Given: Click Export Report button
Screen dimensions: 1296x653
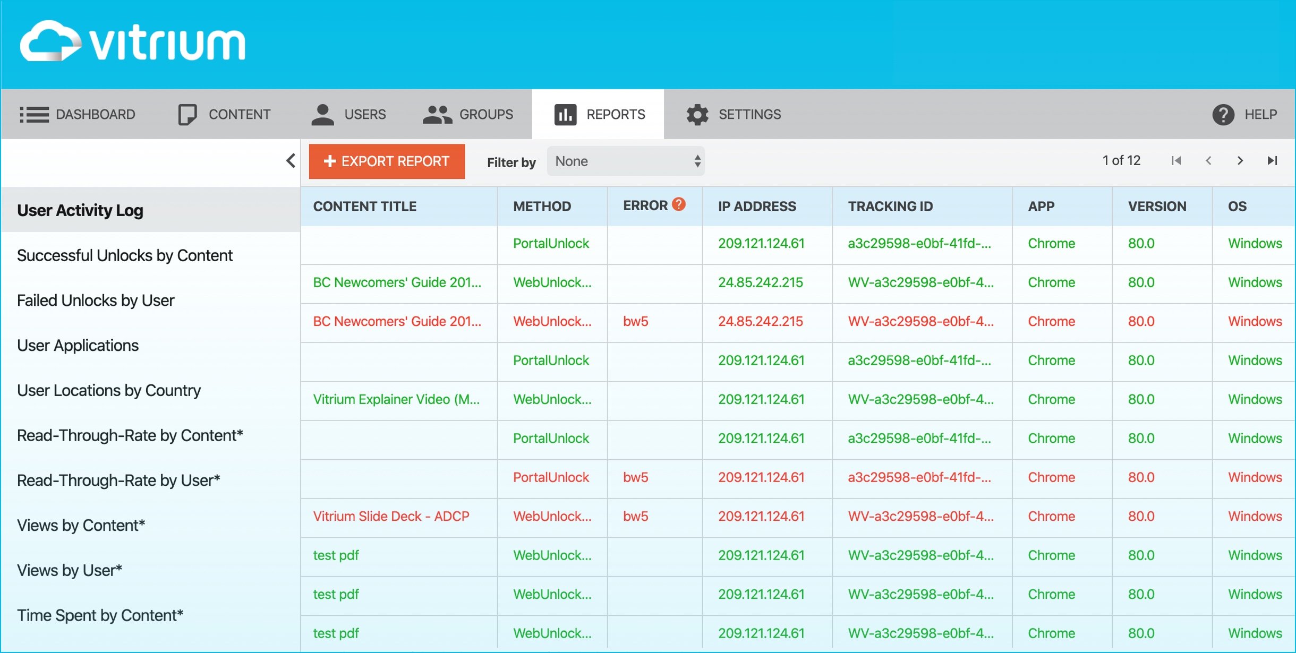Looking at the screenshot, I should coord(387,161).
